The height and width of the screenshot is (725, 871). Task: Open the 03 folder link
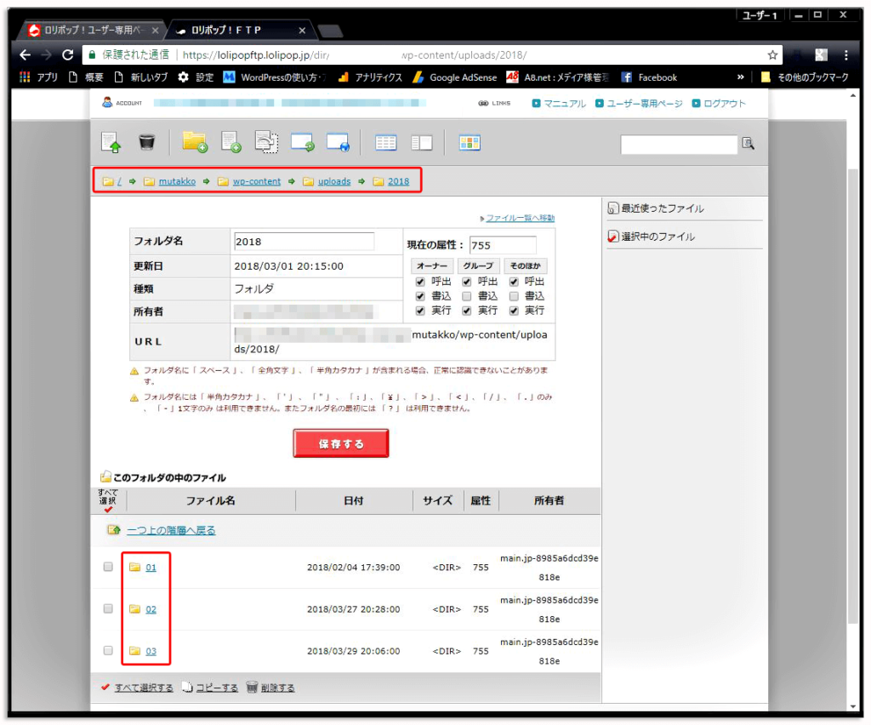point(151,652)
